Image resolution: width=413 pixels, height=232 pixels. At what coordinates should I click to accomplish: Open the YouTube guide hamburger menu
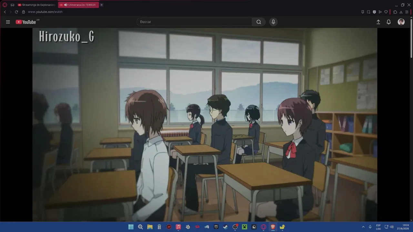click(8, 22)
